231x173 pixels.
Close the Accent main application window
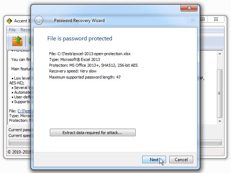(216, 19)
